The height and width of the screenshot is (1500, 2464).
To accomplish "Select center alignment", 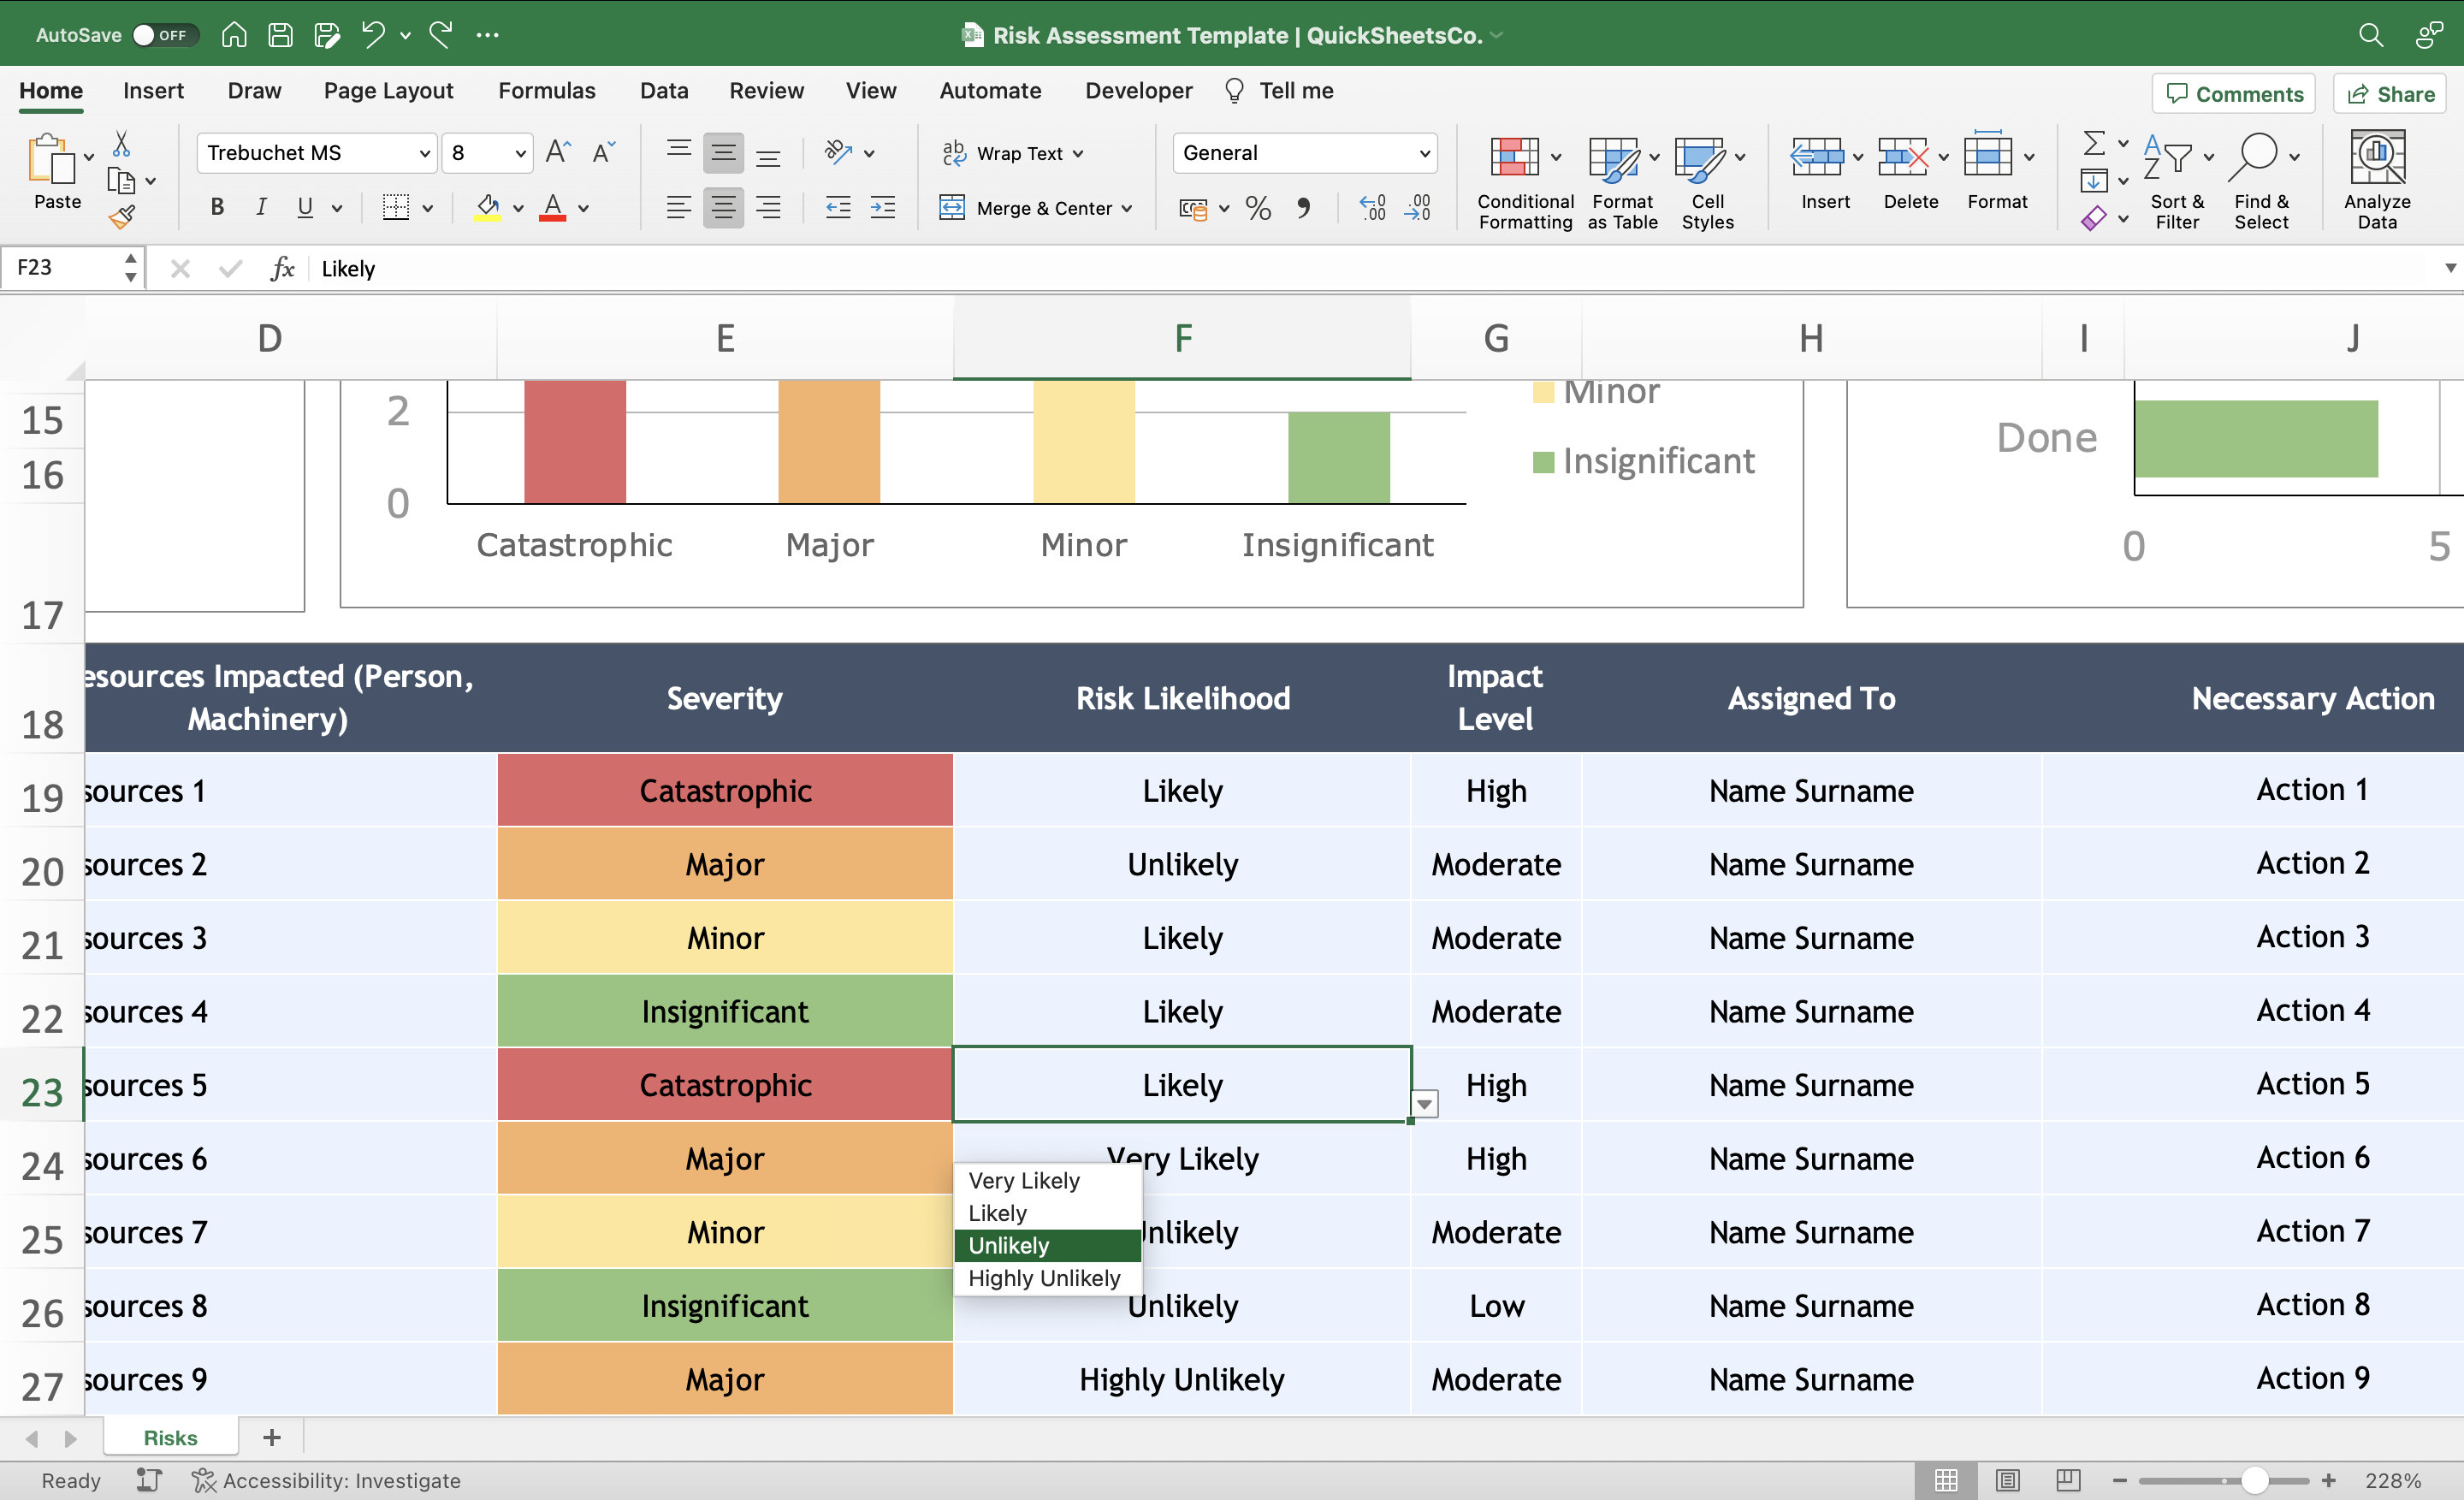I will 723,207.
